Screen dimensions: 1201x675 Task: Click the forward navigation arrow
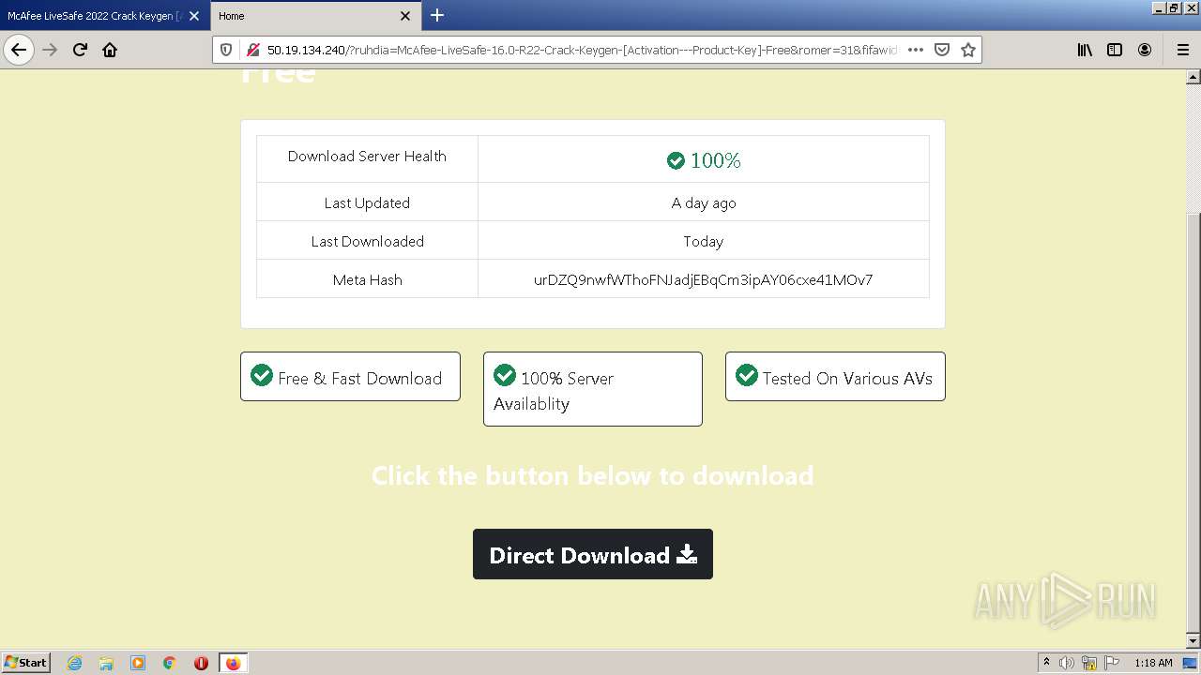click(51, 50)
